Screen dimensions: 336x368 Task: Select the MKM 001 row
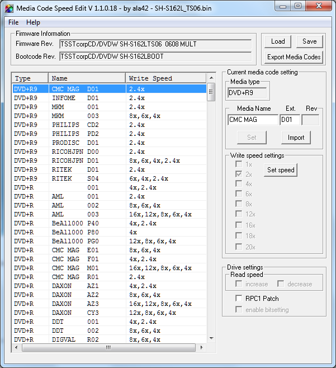coord(110,107)
